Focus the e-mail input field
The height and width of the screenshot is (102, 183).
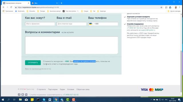pyautogui.click(x=71, y=24)
